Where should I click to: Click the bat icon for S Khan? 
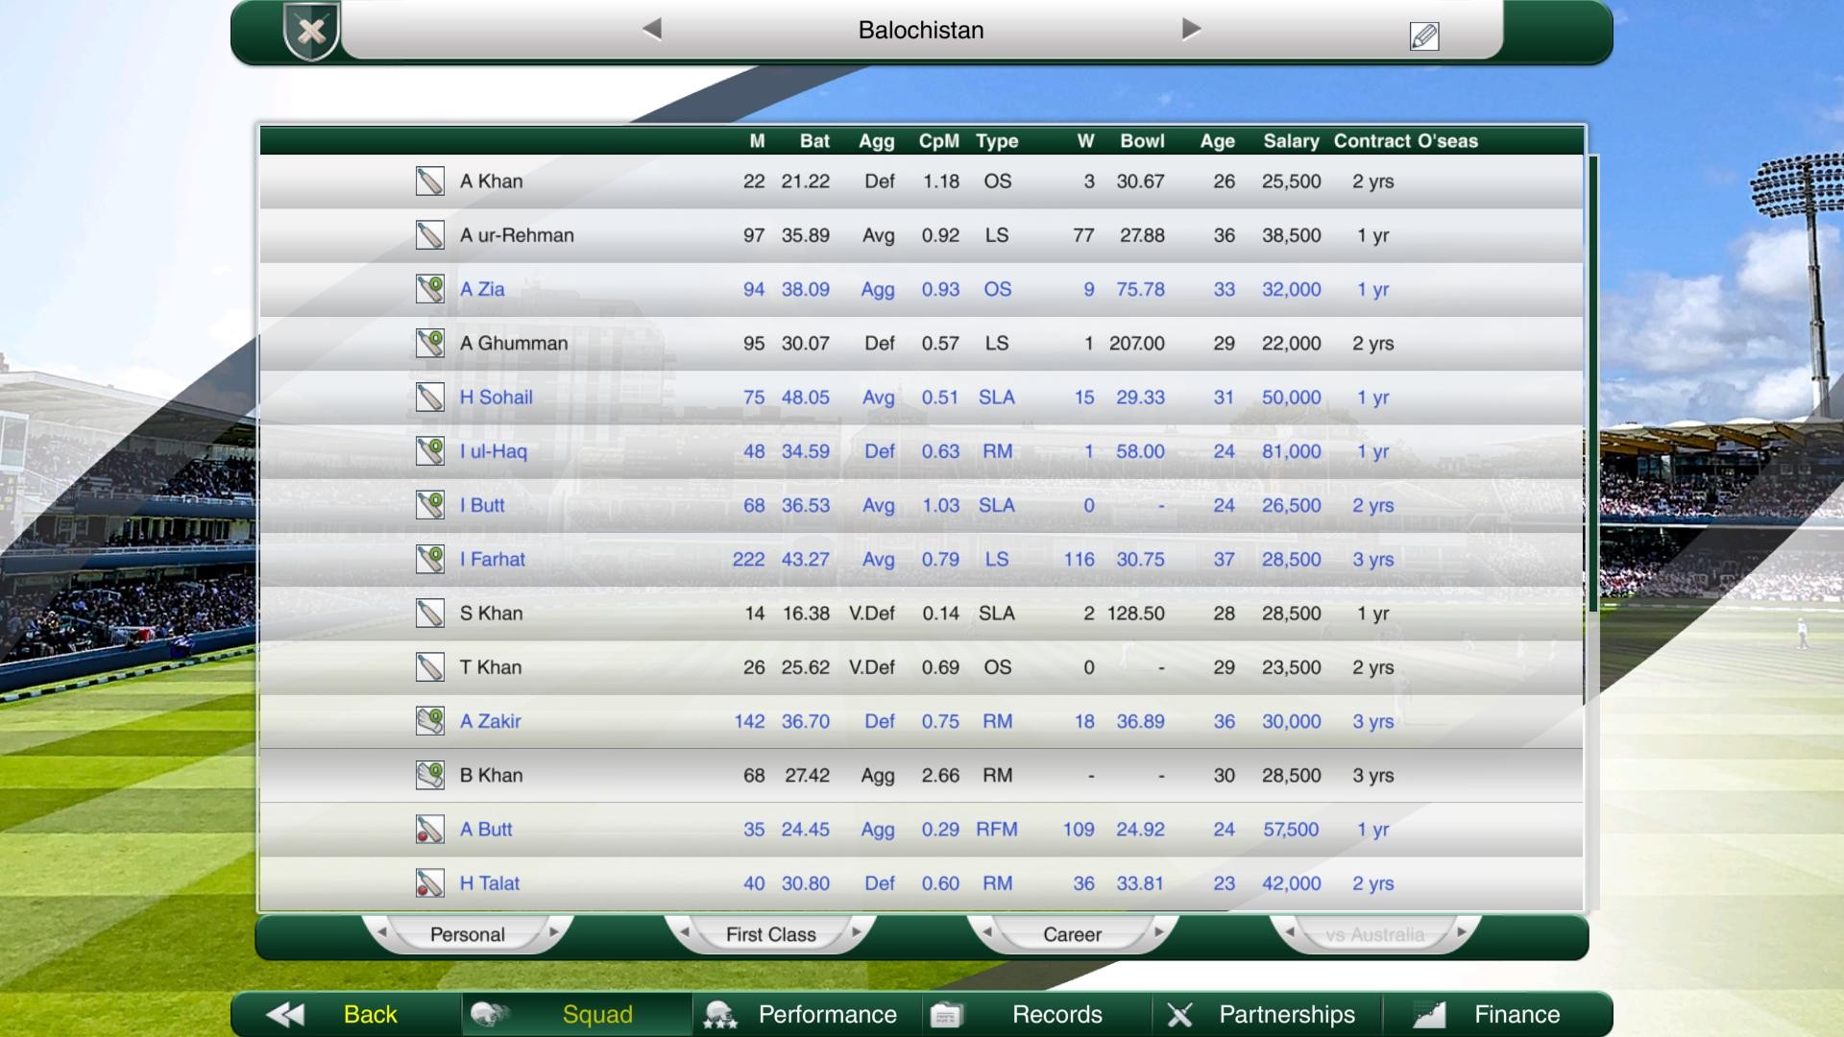(x=430, y=614)
